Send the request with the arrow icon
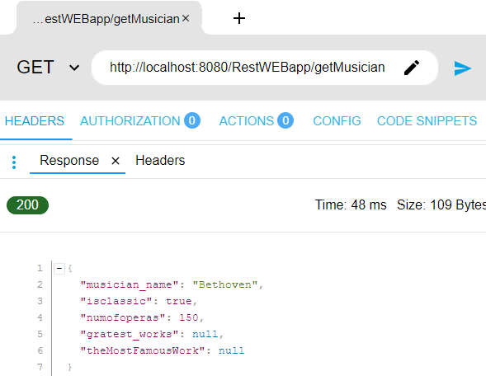486x390 pixels. tap(462, 68)
